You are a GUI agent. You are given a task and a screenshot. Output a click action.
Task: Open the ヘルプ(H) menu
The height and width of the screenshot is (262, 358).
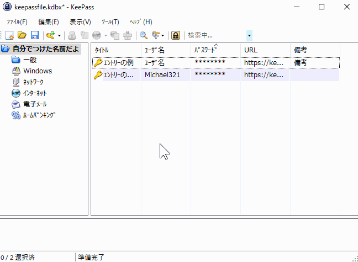[141, 22]
